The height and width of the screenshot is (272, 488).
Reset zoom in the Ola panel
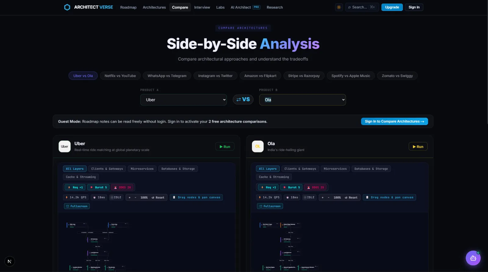(351, 197)
